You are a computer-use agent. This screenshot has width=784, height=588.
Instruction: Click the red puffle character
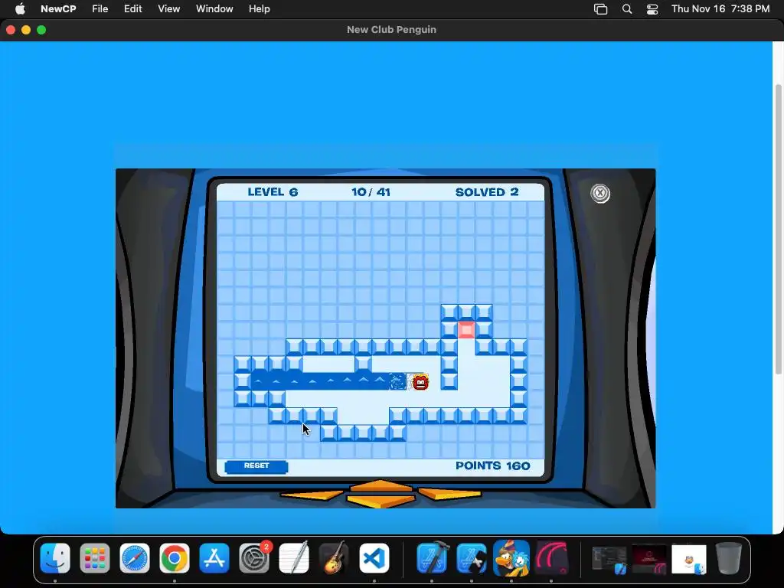click(x=420, y=382)
